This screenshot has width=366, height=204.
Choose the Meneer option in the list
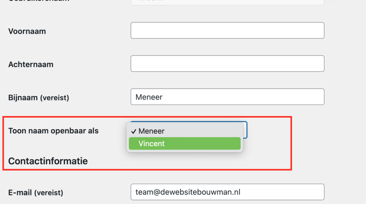coord(152,131)
